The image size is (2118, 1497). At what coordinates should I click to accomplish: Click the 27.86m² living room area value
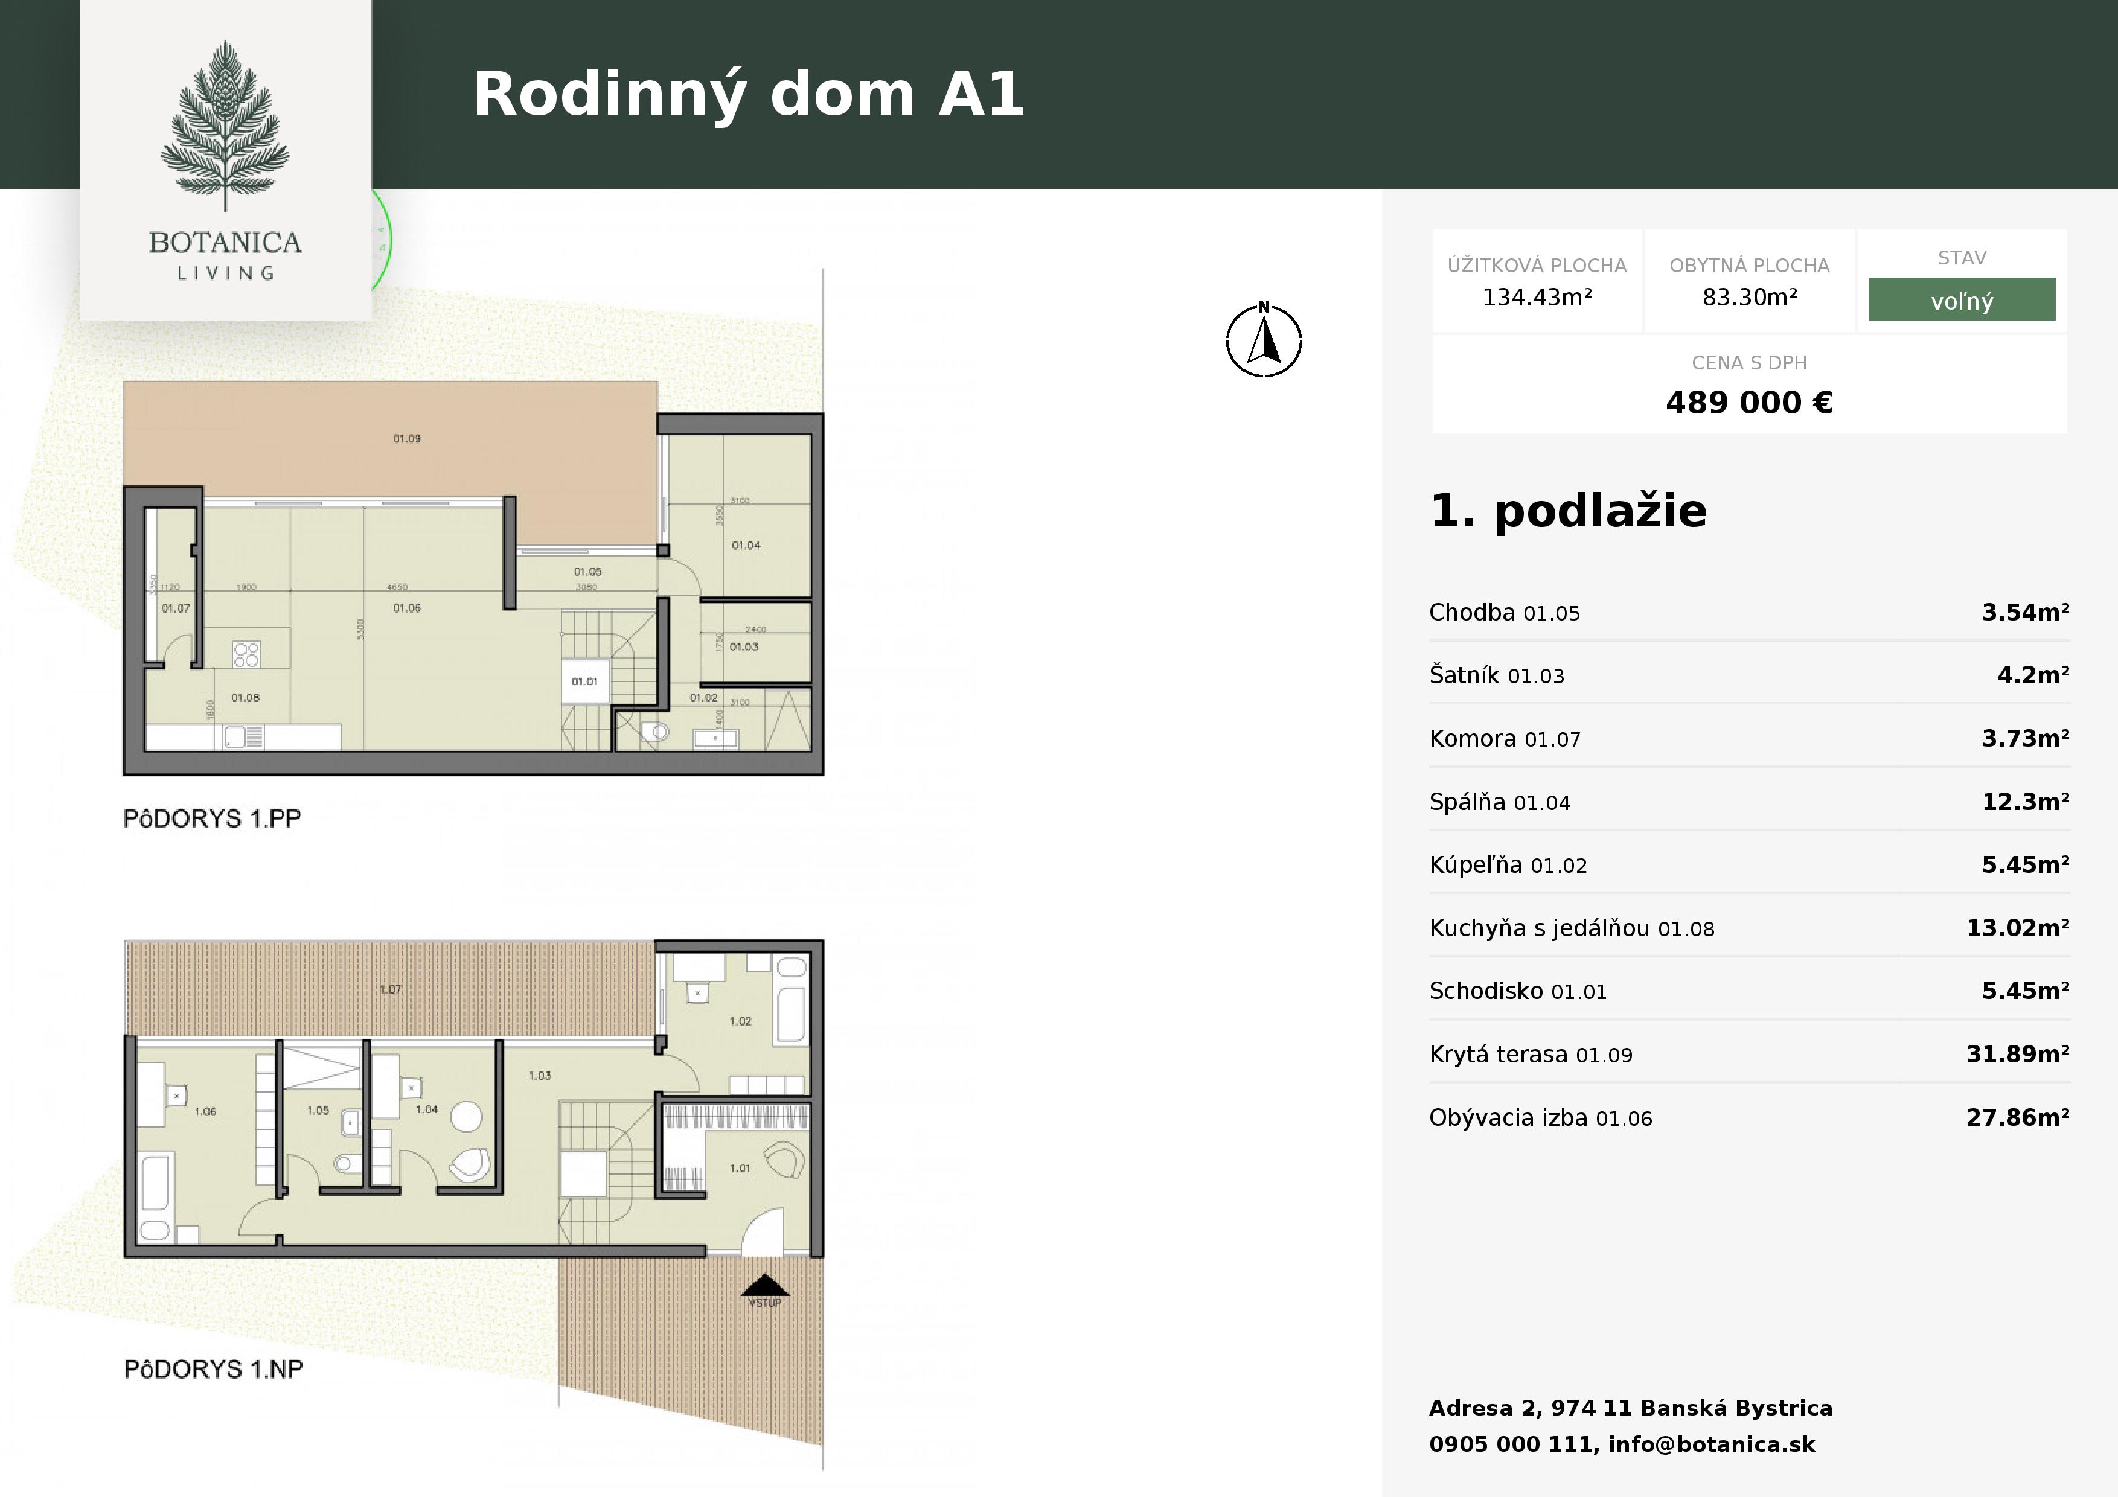[2017, 1117]
